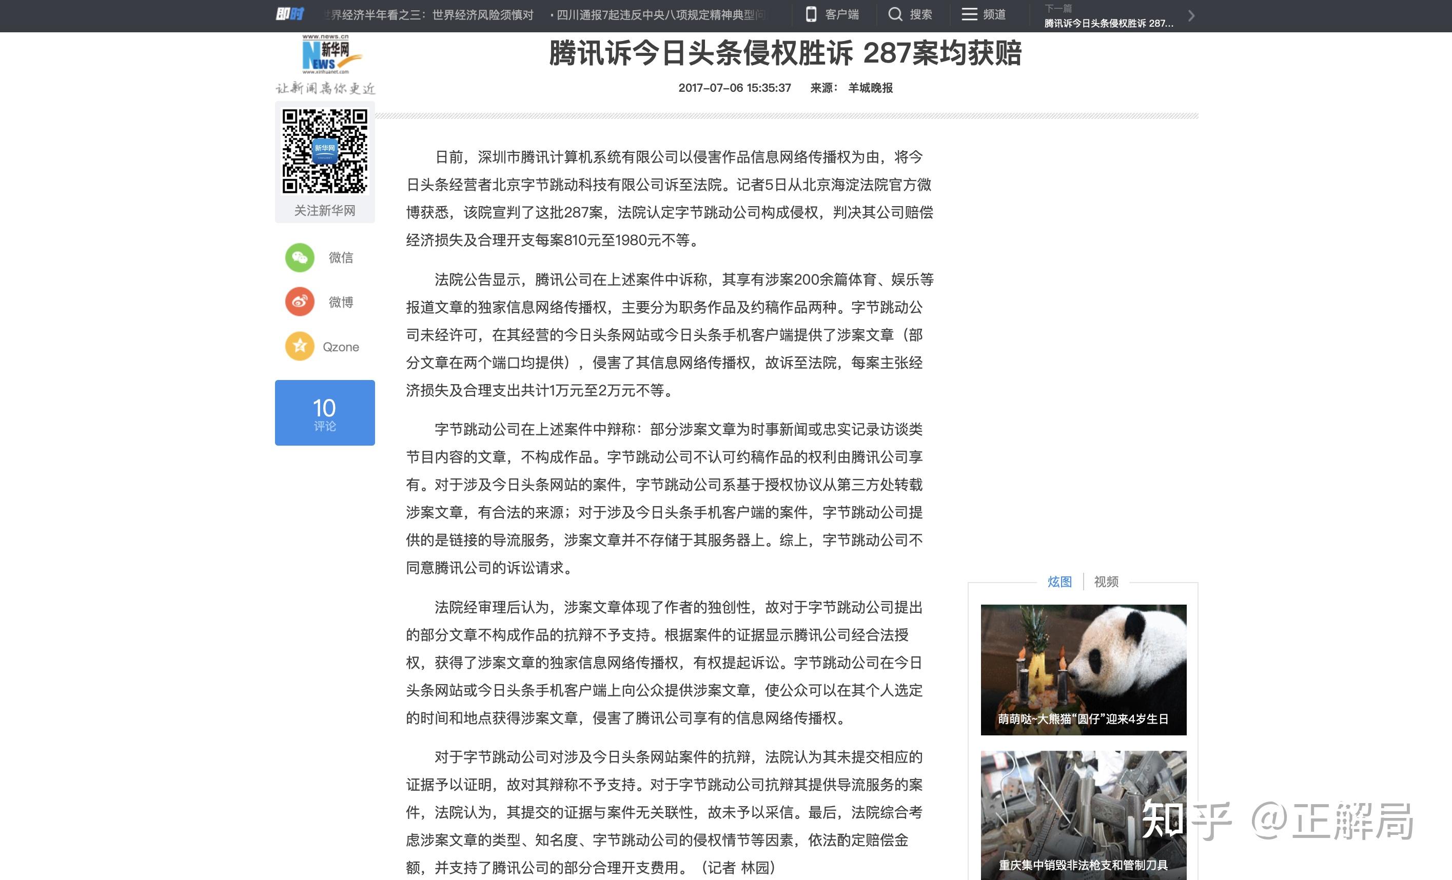Switch to the 炫图 tab
Image resolution: width=1452 pixels, height=880 pixels.
(1059, 582)
